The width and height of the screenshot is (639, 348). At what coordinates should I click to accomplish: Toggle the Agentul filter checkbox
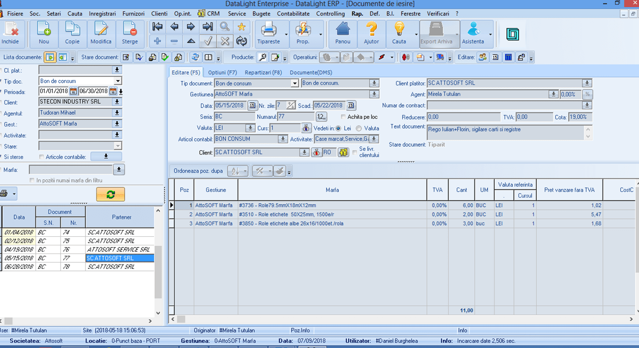click(1, 113)
